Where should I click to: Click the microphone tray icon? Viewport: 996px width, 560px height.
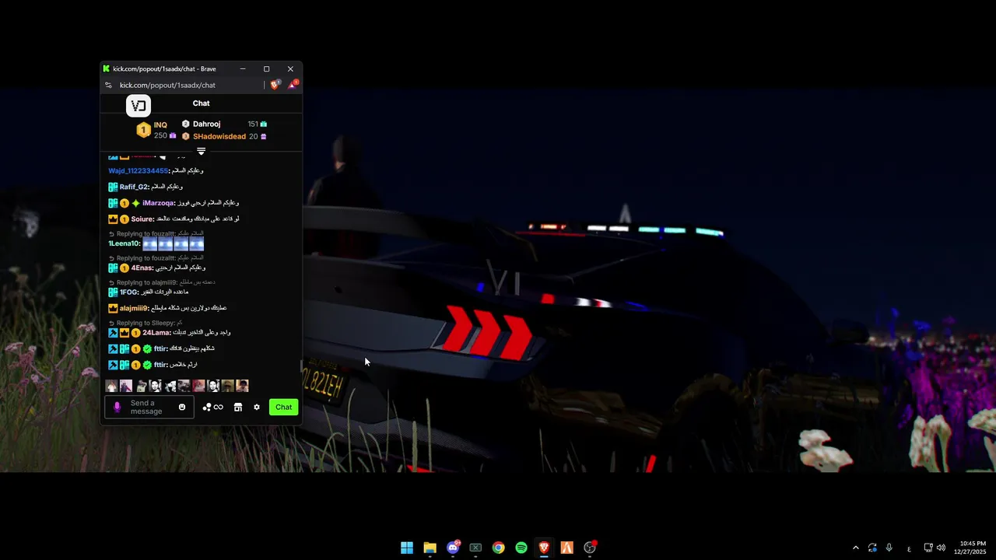click(889, 548)
